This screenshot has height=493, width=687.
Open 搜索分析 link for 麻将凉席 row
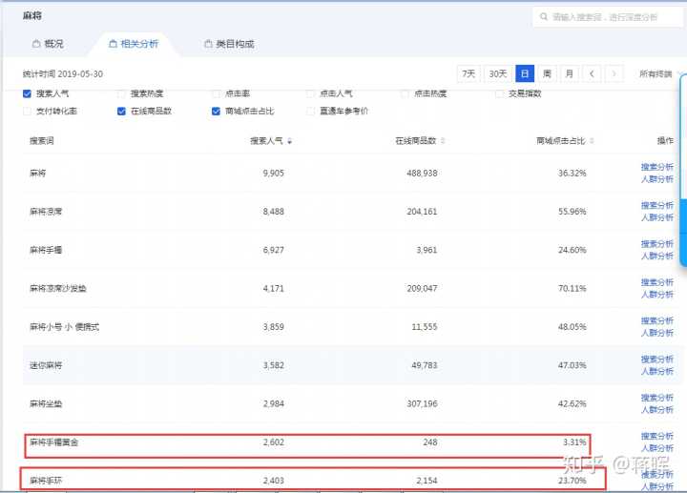656,205
